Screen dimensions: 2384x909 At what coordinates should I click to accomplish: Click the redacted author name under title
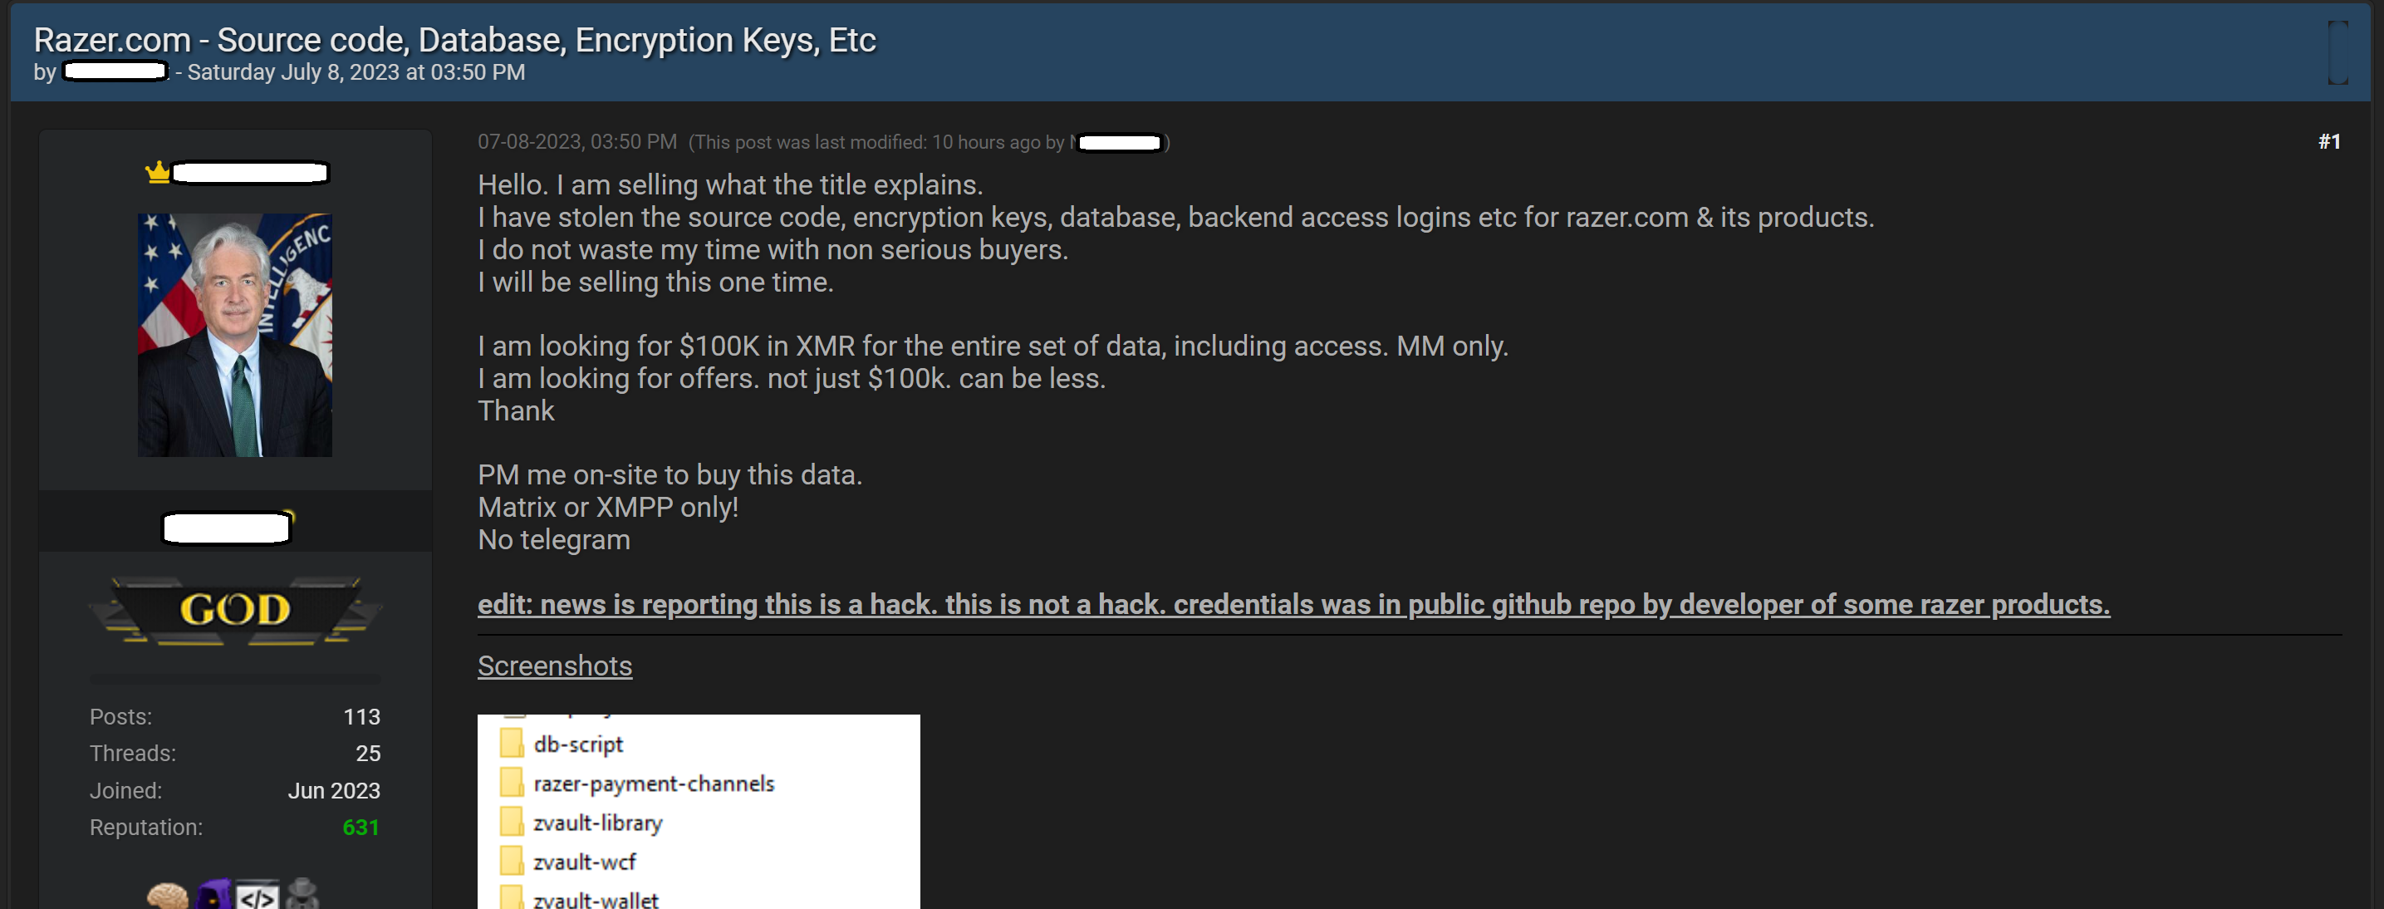[x=115, y=71]
